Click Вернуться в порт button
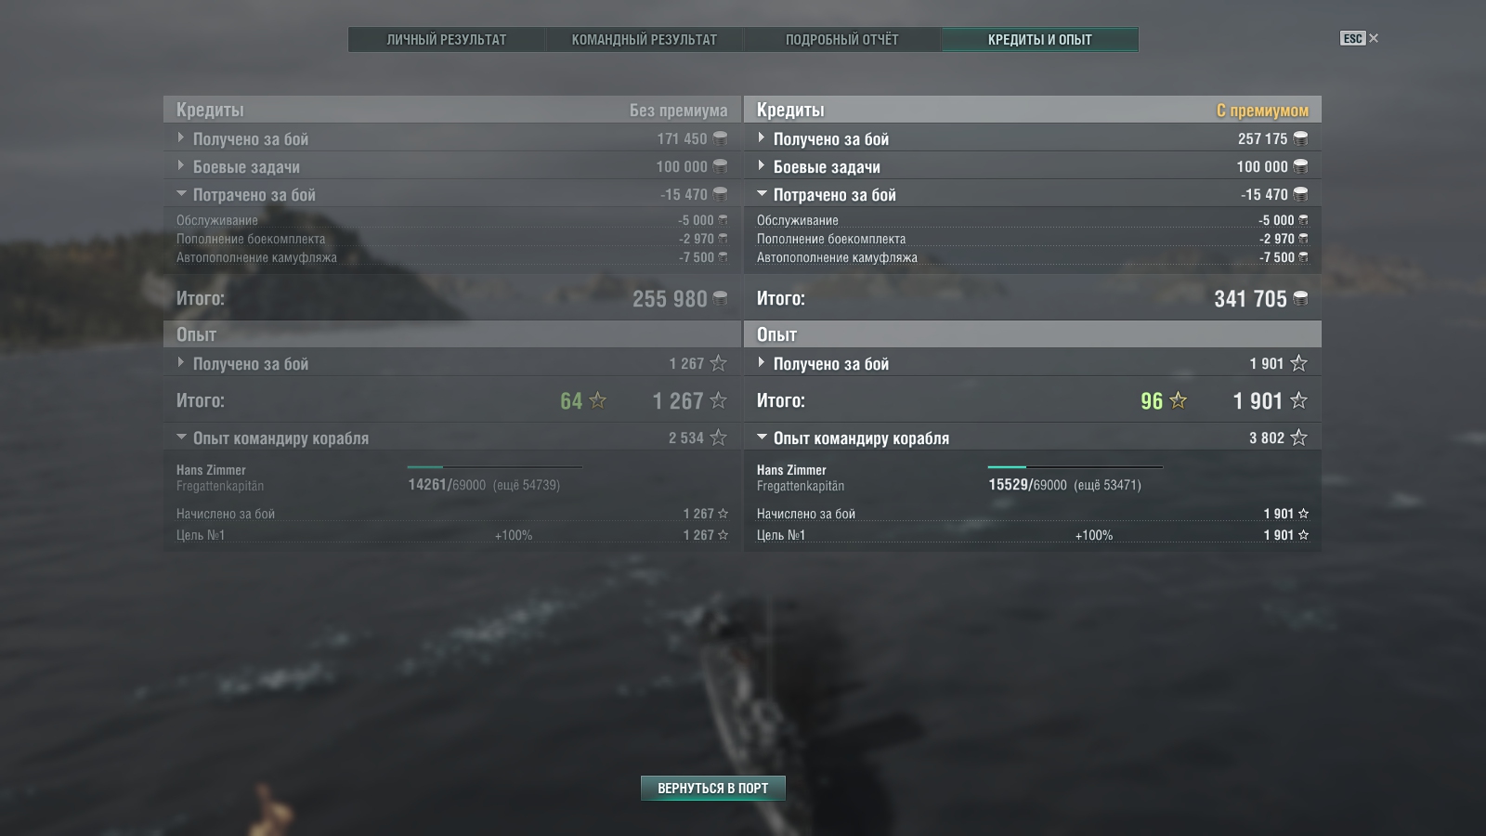The height and width of the screenshot is (836, 1486). [x=713, y=788]
